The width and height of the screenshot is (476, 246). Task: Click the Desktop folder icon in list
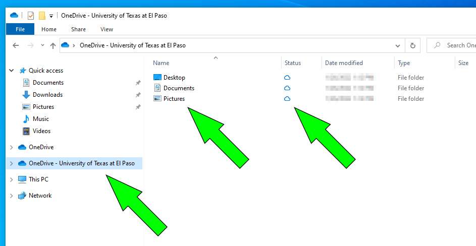(x=157, y=77)
